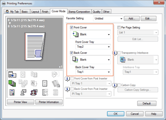Switch to the Basic tab

tap(25, 12)
